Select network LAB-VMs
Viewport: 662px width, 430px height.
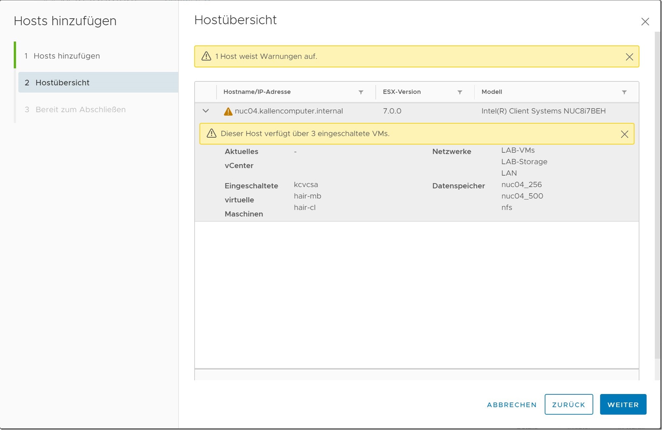(518, 150)
